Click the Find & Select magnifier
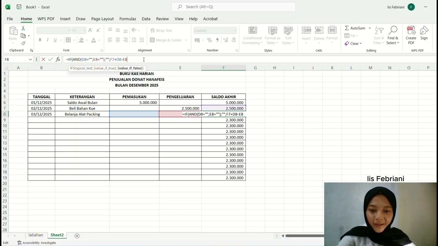This screenshot has height=246, width=438. coord(392,36)
